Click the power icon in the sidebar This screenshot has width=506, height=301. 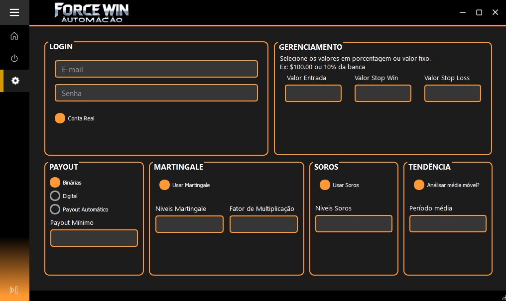[14, 58]
